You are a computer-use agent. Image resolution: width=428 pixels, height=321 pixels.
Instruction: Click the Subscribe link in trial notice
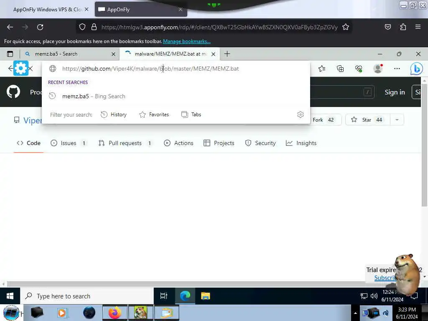[385, 278]
